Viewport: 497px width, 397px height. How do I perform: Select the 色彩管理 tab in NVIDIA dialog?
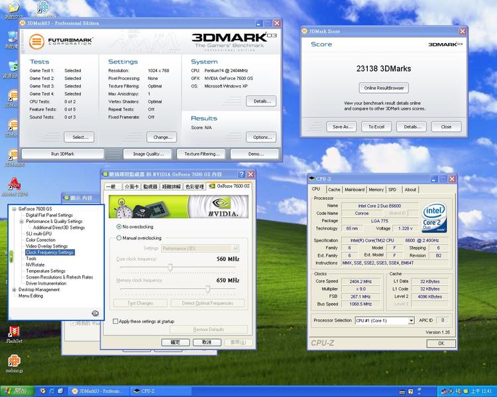click(195, 187)
